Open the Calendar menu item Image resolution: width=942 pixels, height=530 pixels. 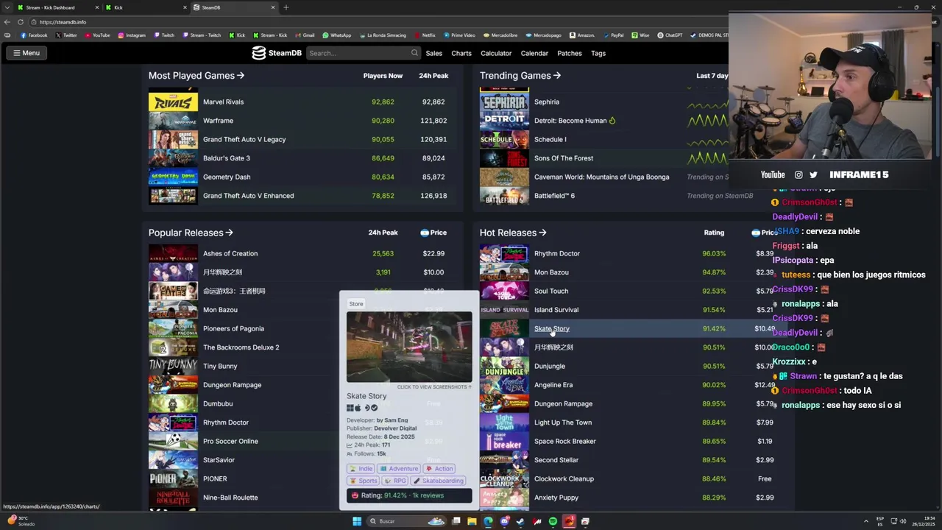click(534, 53)
